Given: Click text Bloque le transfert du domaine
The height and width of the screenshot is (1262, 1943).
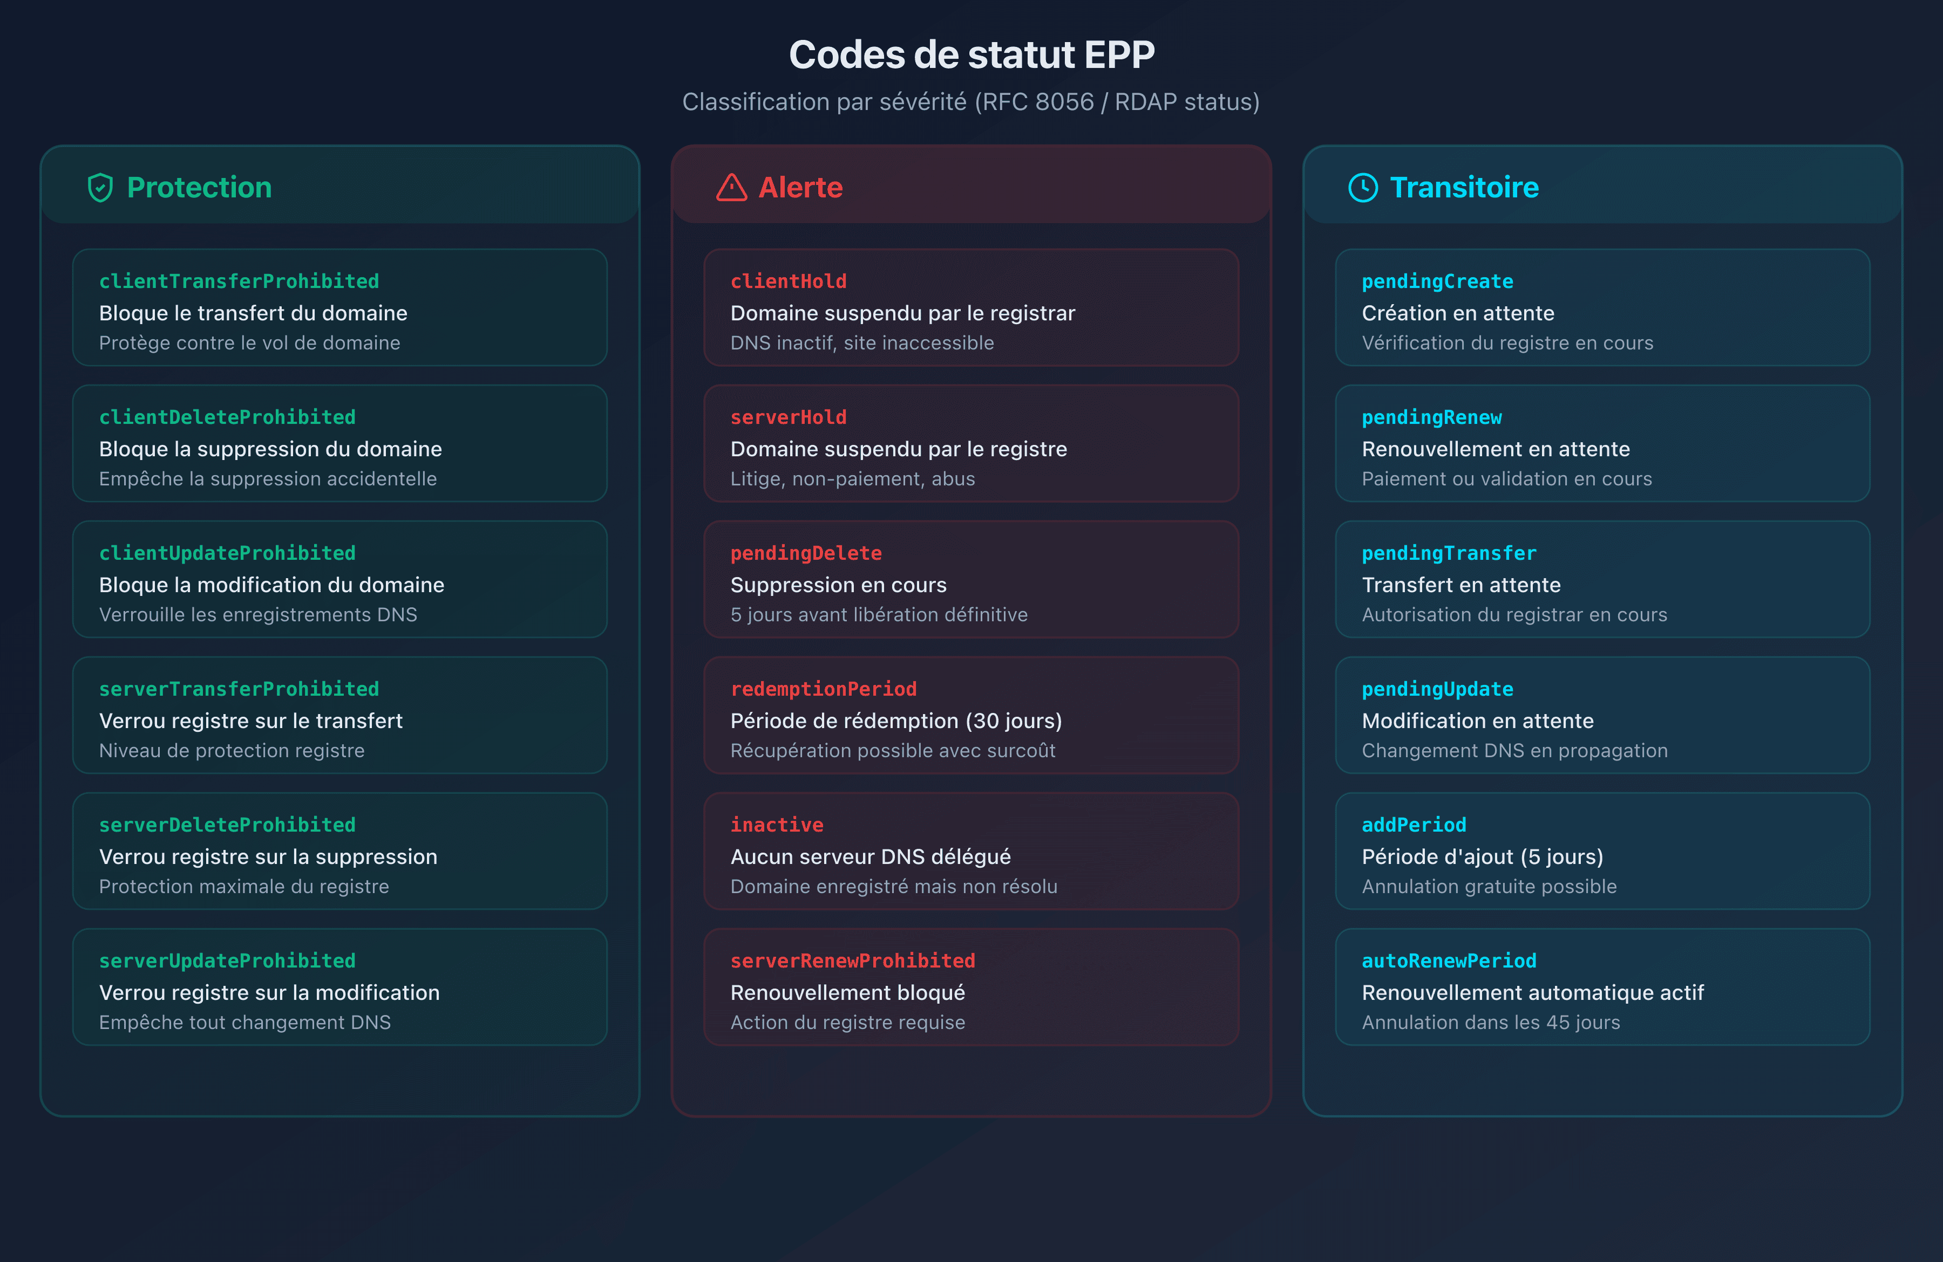Looking at the screenshot, I should (x=253, y=313).
